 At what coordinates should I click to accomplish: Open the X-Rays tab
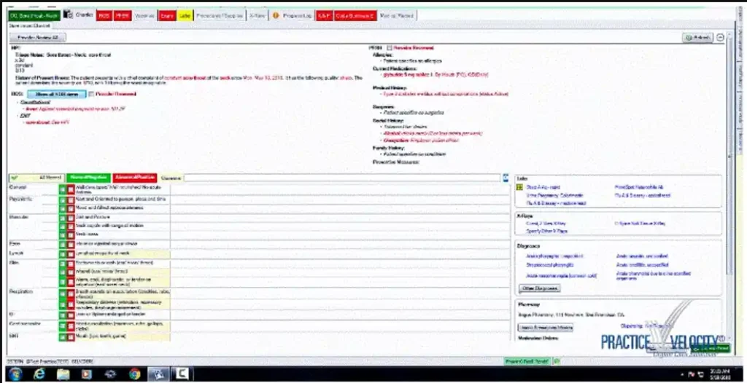point(258,16)
